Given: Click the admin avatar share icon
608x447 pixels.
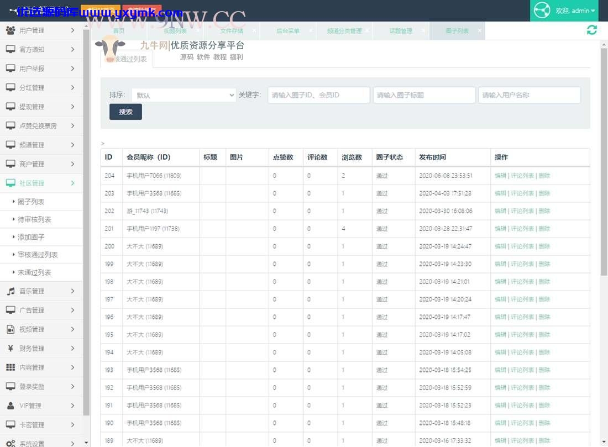Looking at the screenshot, I should pos(542,10).
